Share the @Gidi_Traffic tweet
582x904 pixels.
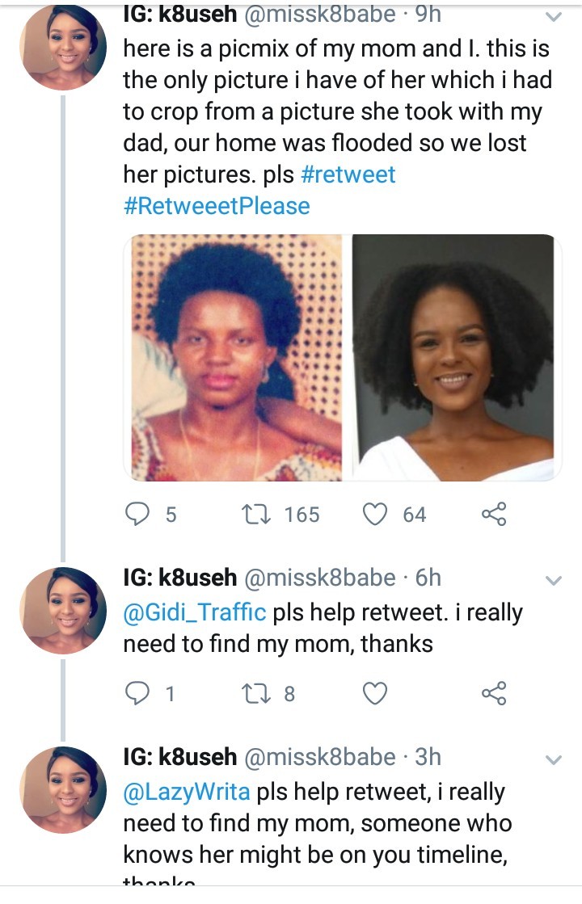493,693
